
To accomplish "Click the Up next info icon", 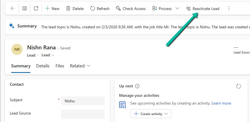I will 137,86.
